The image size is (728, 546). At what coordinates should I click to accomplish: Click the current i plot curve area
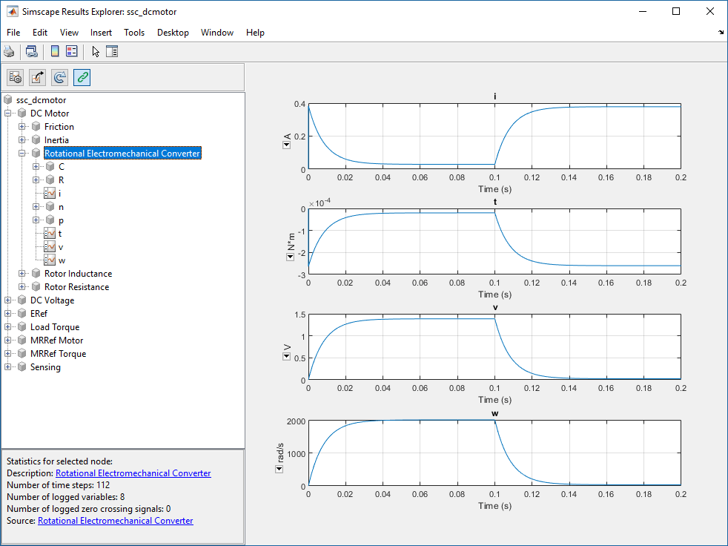point(494,136)
